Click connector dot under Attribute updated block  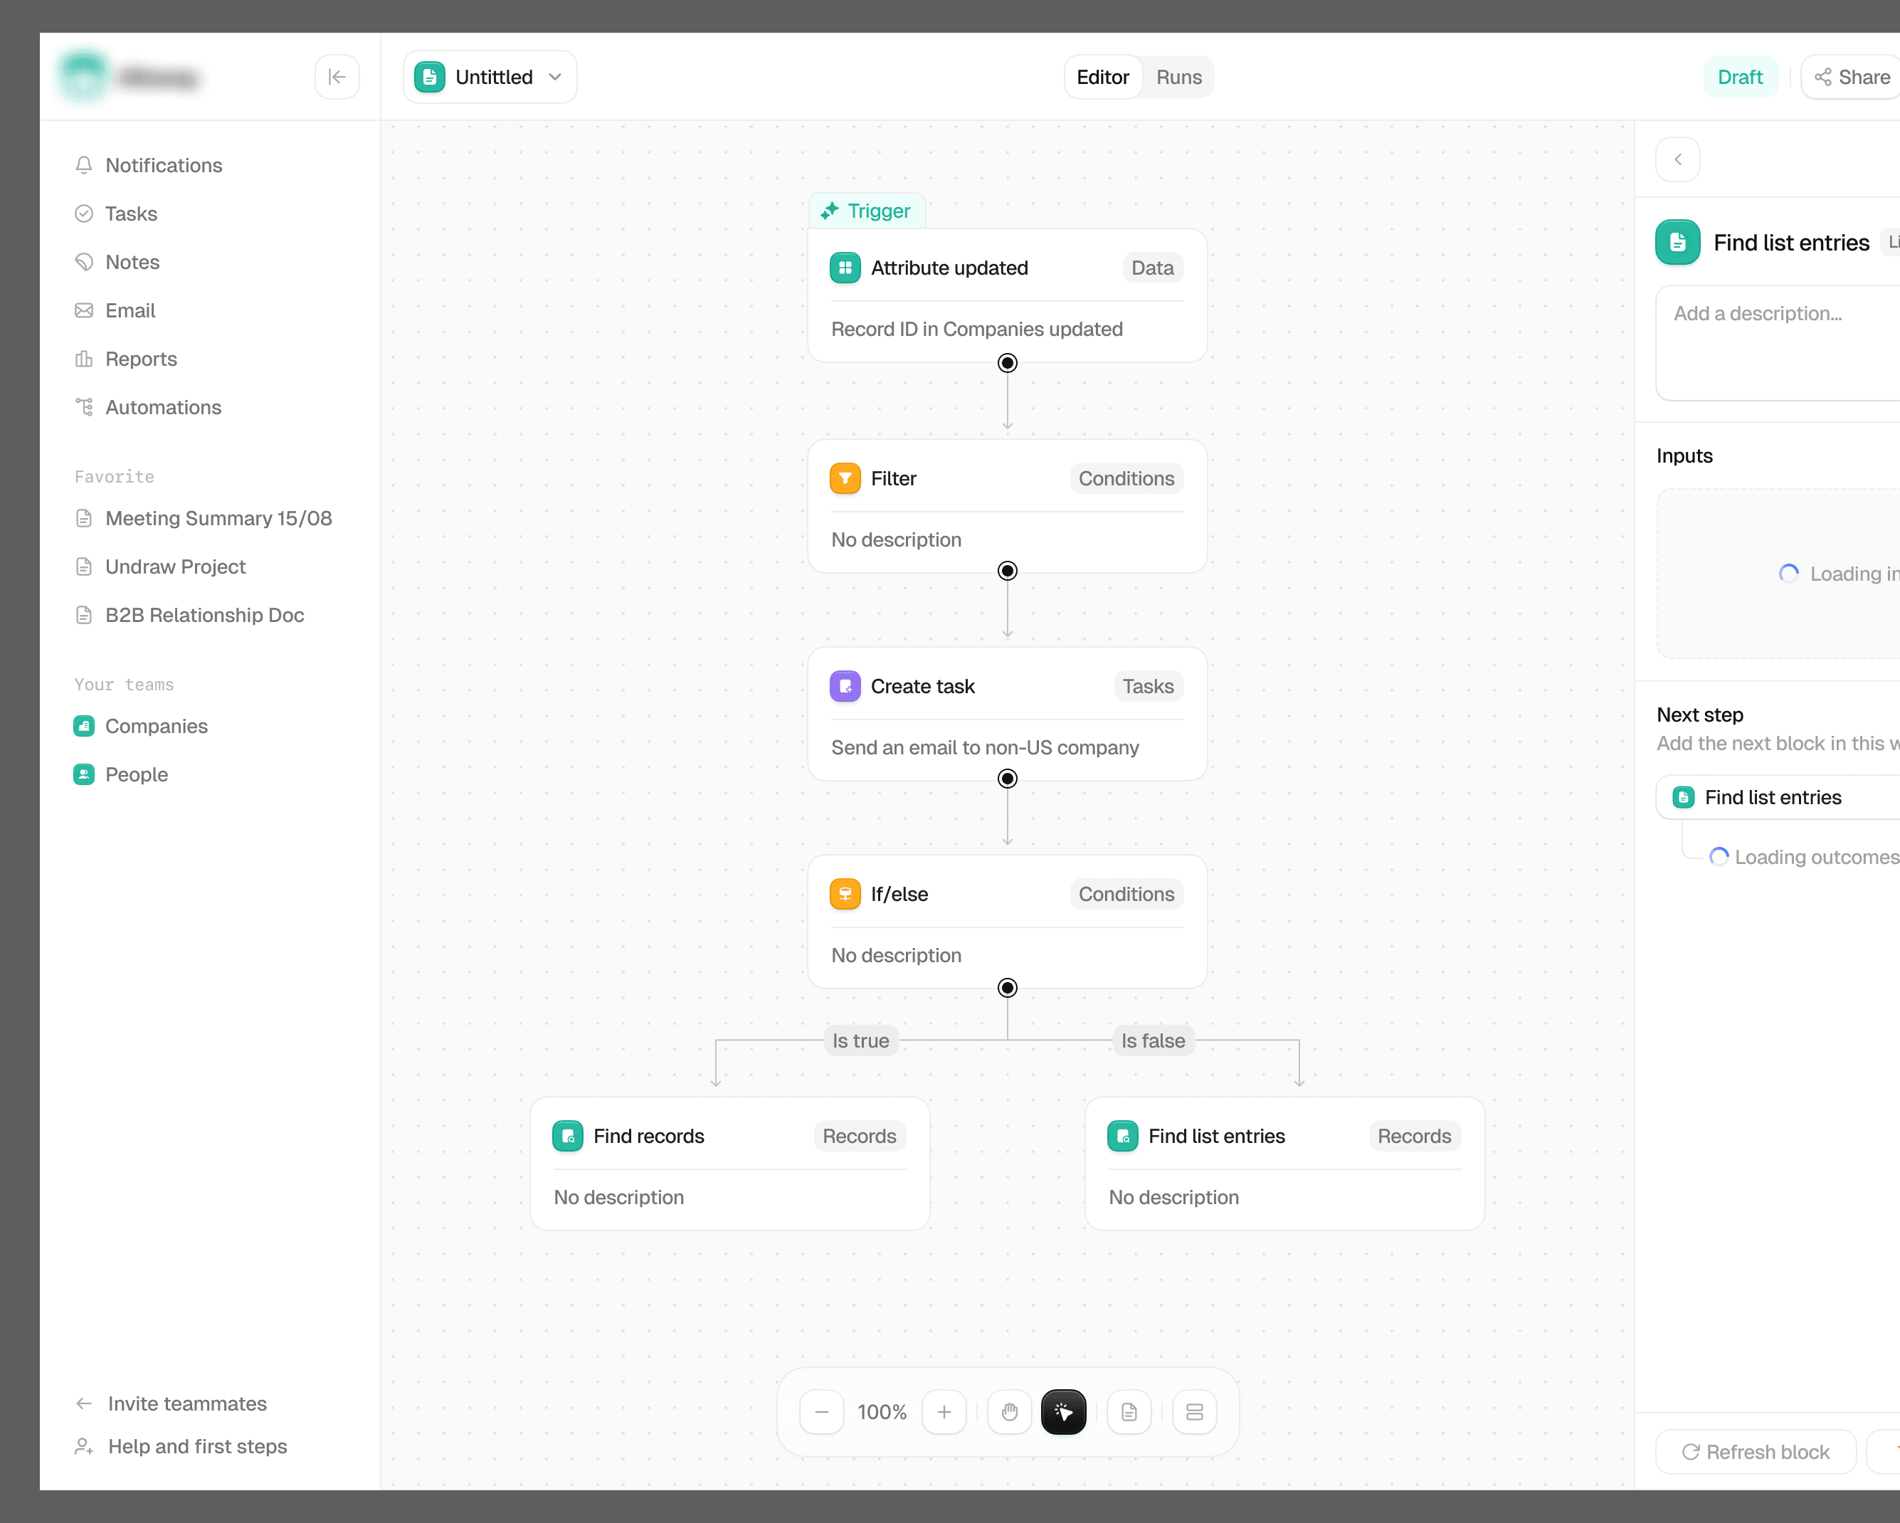point(1007,363)
